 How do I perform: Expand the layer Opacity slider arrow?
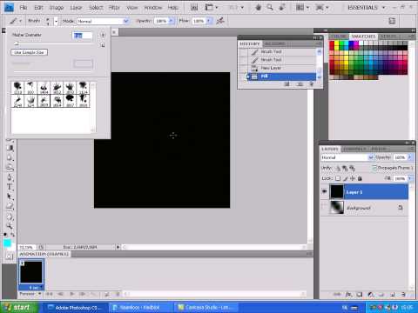pyautogui.click(x=409, y=157)
